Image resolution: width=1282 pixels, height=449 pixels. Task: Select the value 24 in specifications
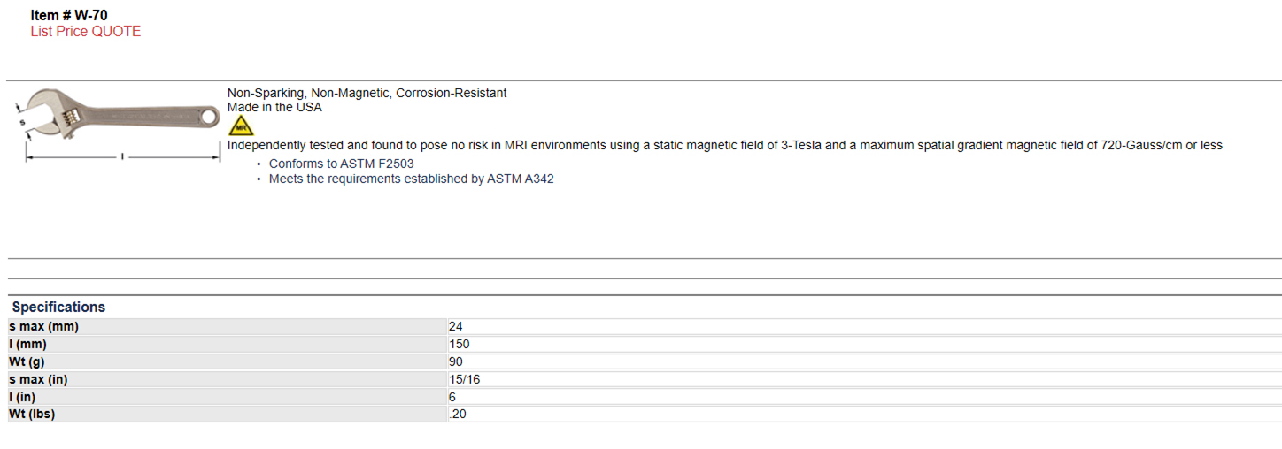864,326
